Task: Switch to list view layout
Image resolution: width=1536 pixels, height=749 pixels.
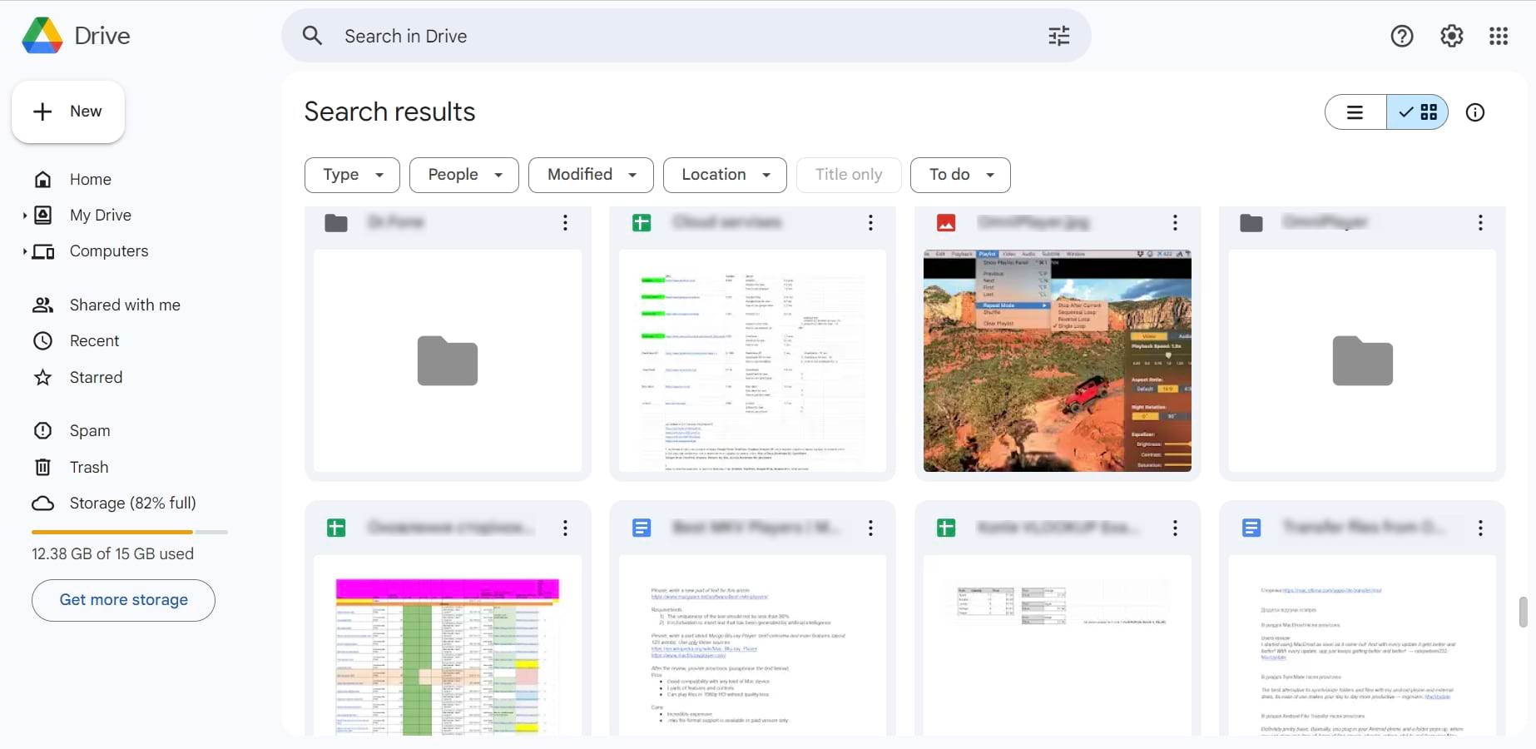Action: (x=1355, y=112)
